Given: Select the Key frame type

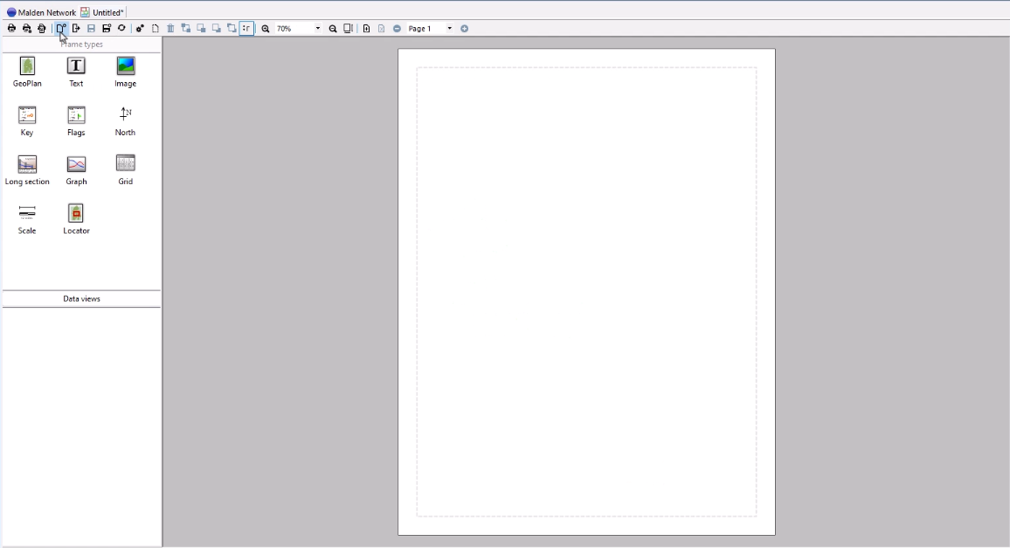Looking at the screenshot, I should [x=27, y=118].
